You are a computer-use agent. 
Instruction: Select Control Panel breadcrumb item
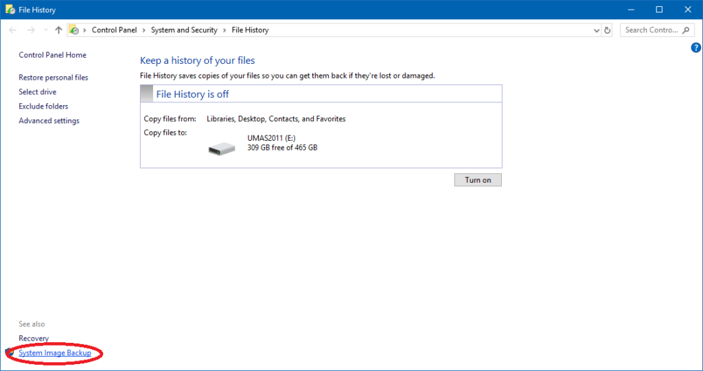coord(114,30)
